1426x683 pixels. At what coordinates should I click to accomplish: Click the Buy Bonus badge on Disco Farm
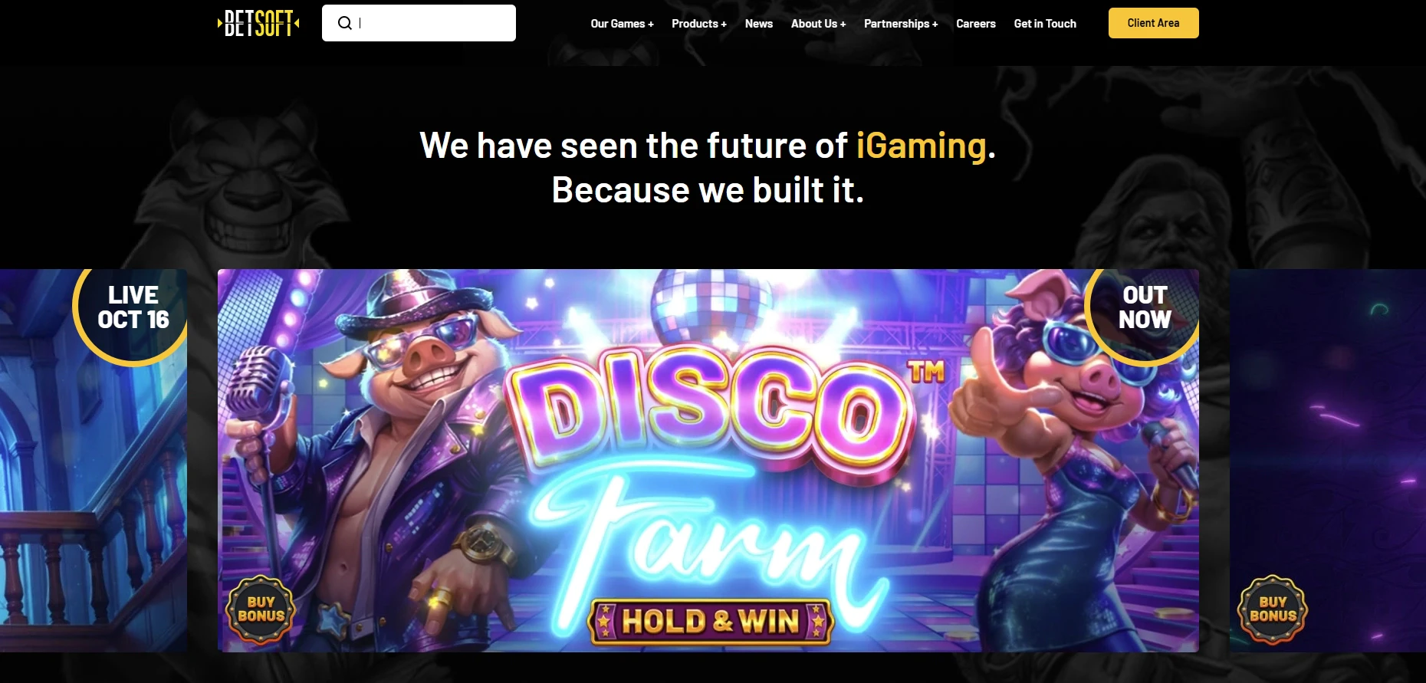click(x=261, y=609)
